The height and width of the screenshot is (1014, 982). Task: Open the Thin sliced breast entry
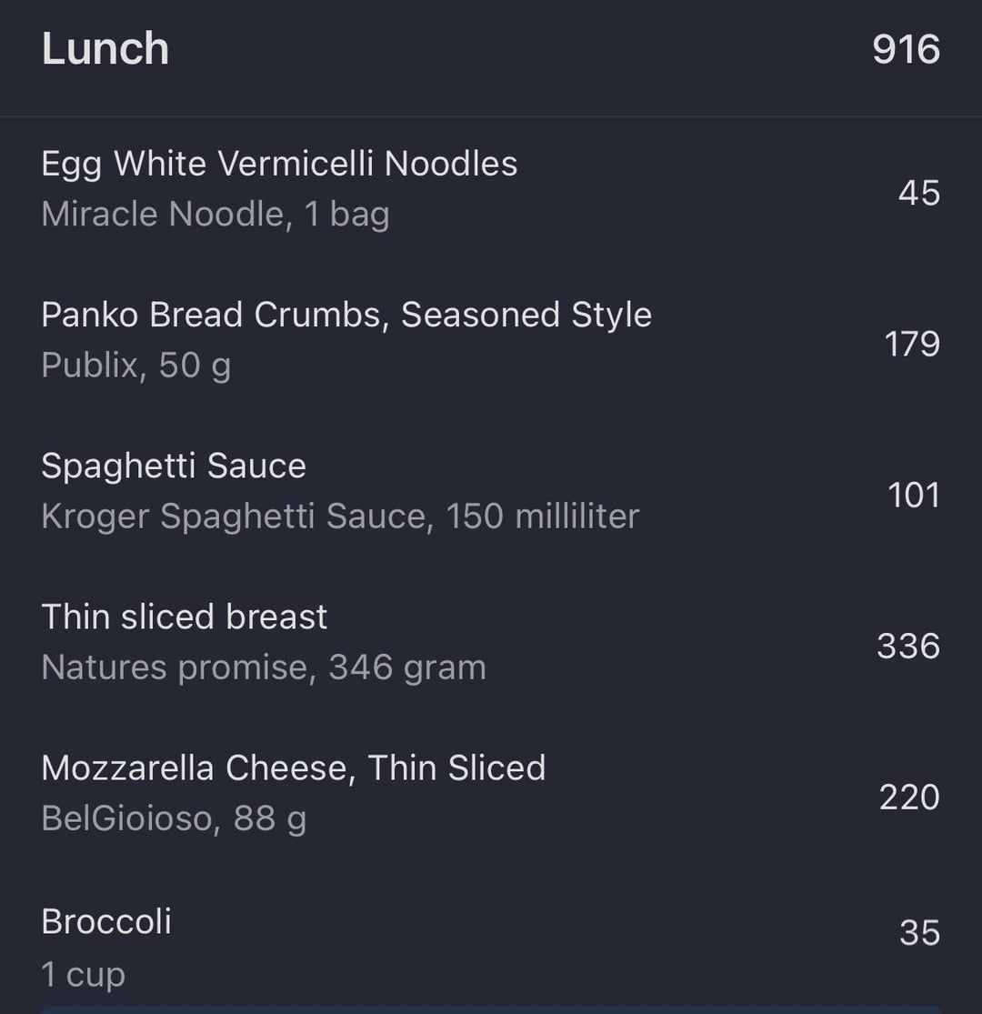point(185,617)
